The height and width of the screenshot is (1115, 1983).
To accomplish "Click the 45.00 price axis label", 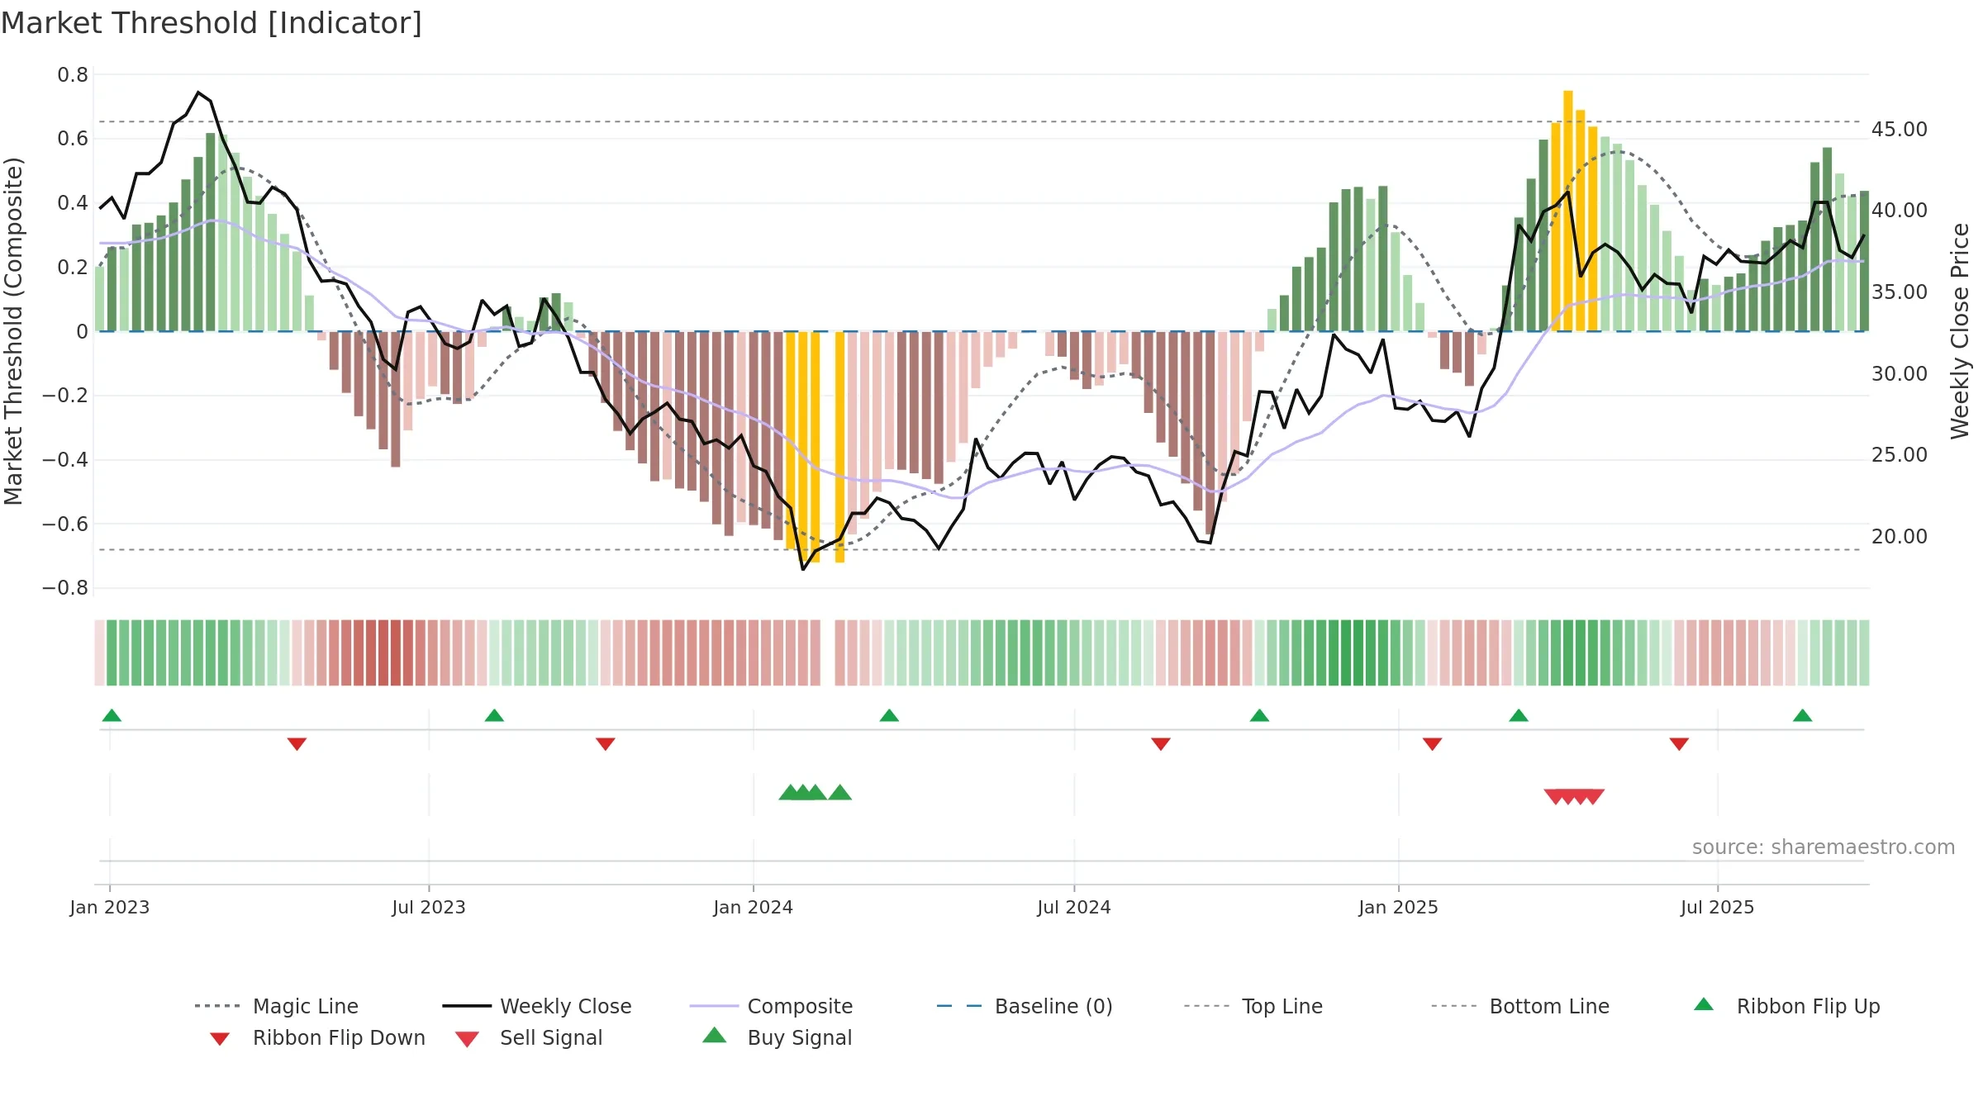I will (x=1900, y=130).
